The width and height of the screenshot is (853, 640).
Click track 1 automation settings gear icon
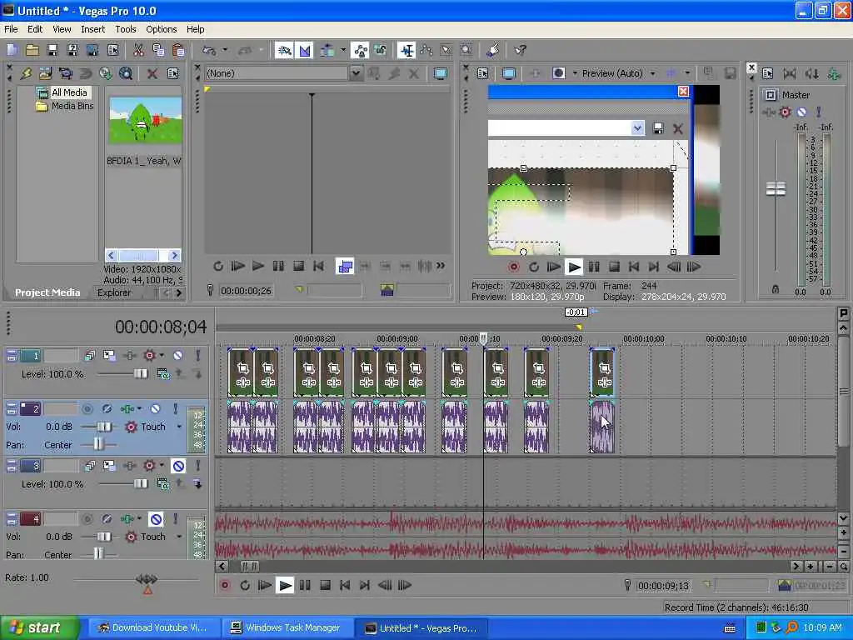pyautogui.click(x=149, y=355)
